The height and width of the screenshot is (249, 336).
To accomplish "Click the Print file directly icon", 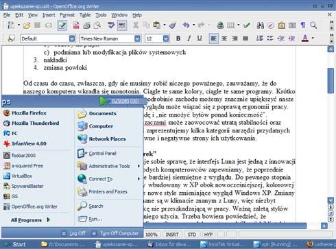I will (x=86, y=25).
